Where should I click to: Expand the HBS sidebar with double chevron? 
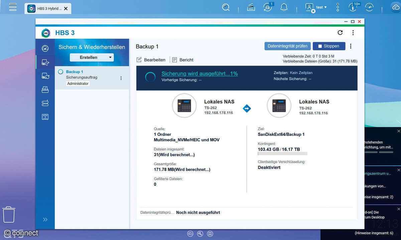[x=45, y=219]
